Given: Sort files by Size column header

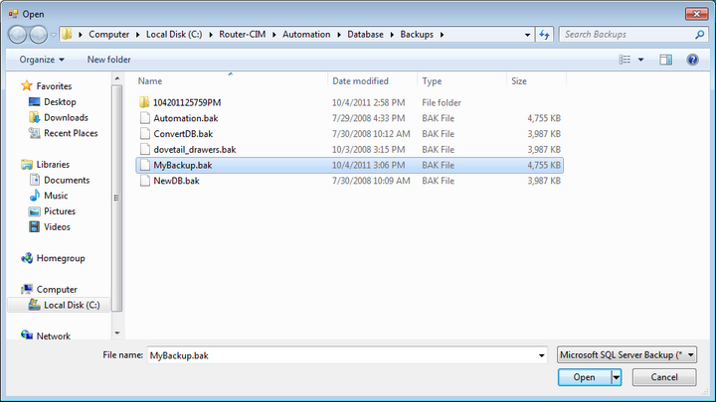Looking at the screenshot, I should (x=519, y=80).
